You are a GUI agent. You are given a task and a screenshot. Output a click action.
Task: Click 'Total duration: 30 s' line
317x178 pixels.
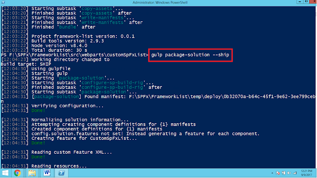coord(59,50)
